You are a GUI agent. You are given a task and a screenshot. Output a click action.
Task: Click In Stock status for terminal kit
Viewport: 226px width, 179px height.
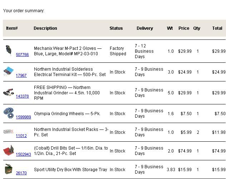pyautogui.click(x=117, y=72)
